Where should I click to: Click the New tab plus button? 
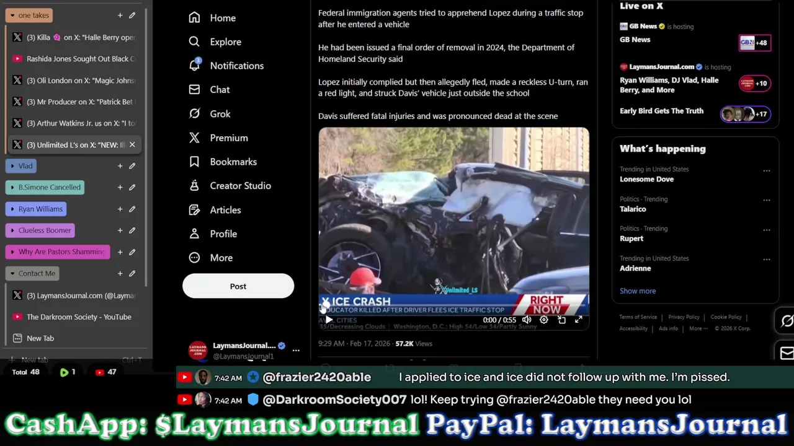point(12,360)
